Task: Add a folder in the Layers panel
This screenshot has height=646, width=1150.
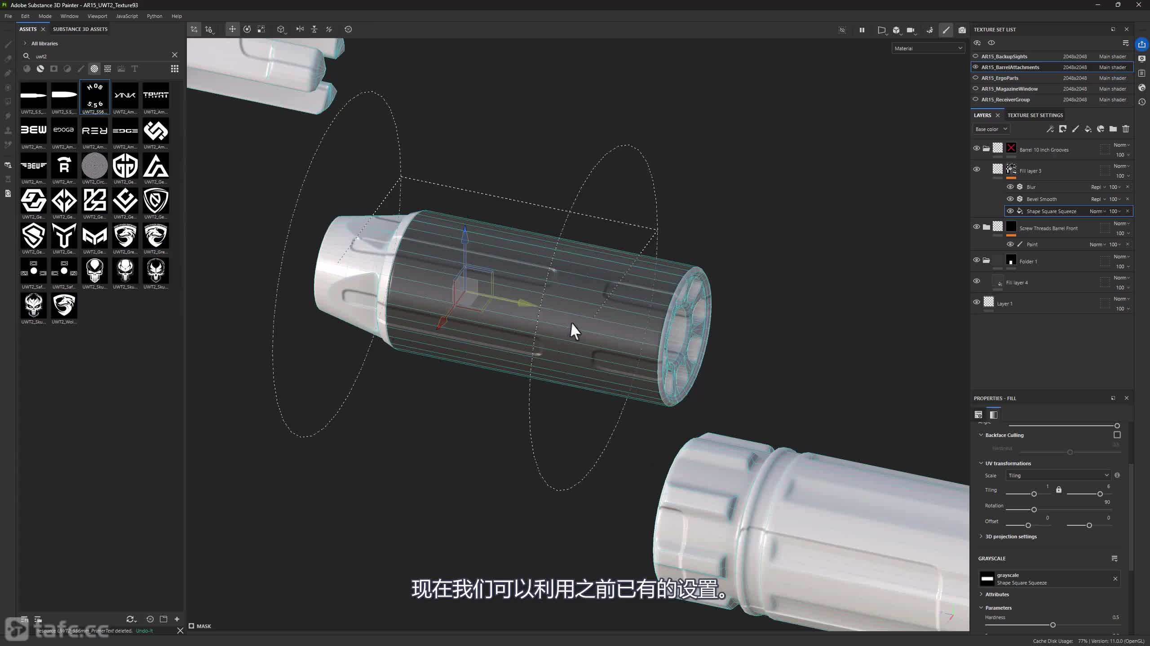Action: [1113, 129]
